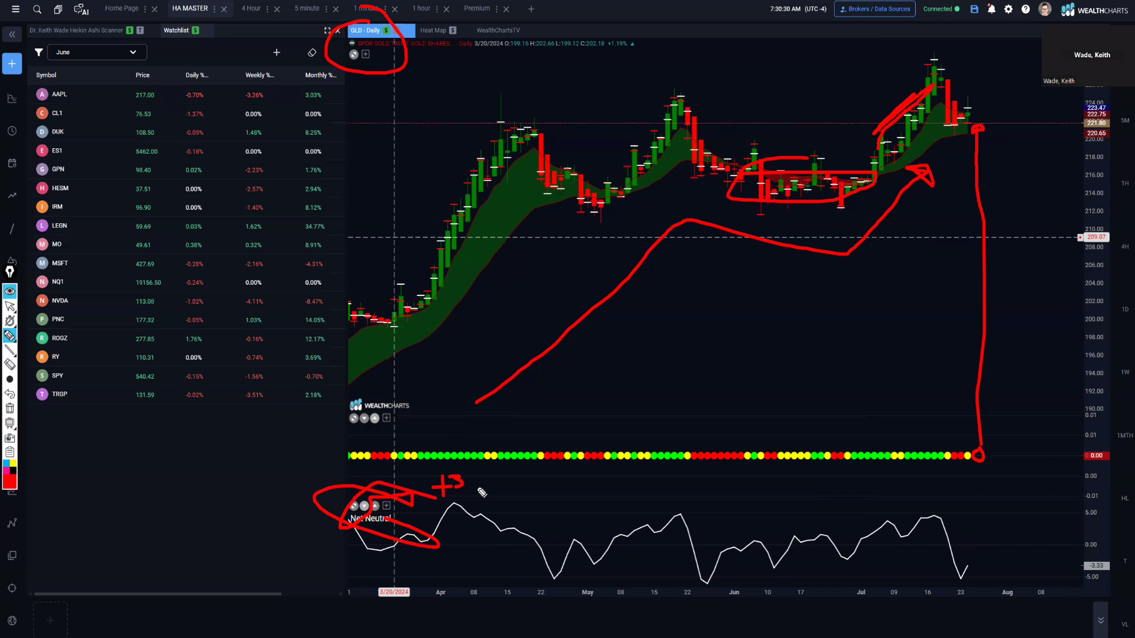The height and width of the screenshot is (638, 1135).
Task: Click the stacked windows layout icon
Action: pyautogui.click(x=58, y=9)
